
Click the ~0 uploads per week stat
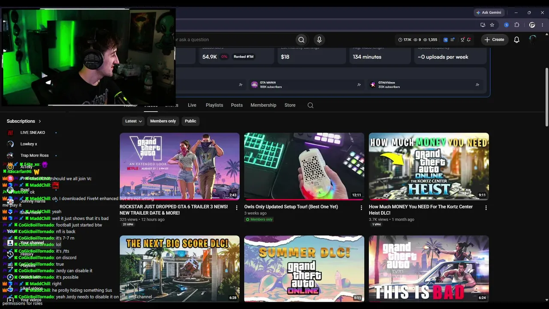click(443, 57)
